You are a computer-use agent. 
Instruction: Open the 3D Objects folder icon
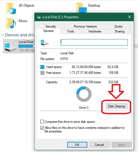pyautogui.click(x=11, y=9)
